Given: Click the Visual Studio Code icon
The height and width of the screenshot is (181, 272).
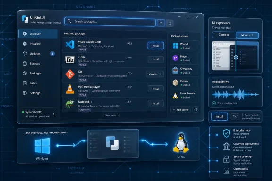Looking at the screenshot, I should click(x=70, y=44).
